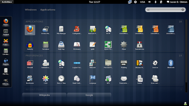The height and width of the screenshot is (106, 189).
Task: Open the Printing preferences
Action: pos(124,64)
